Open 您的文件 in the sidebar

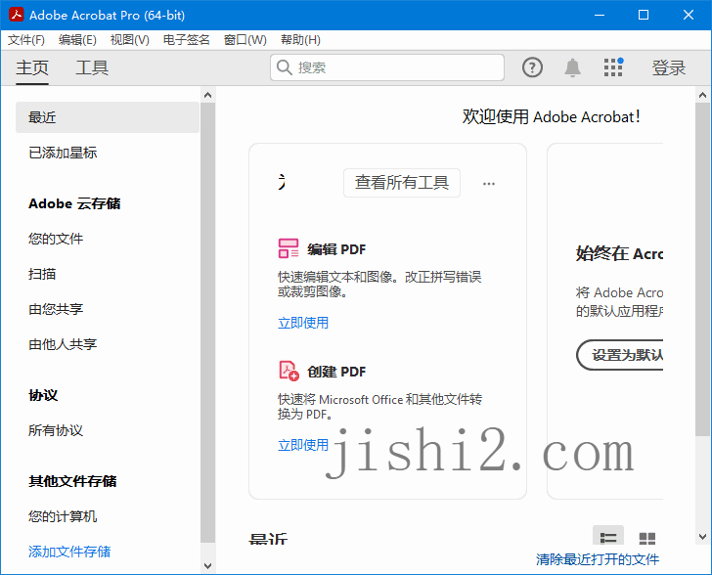(x=56, y=239)
